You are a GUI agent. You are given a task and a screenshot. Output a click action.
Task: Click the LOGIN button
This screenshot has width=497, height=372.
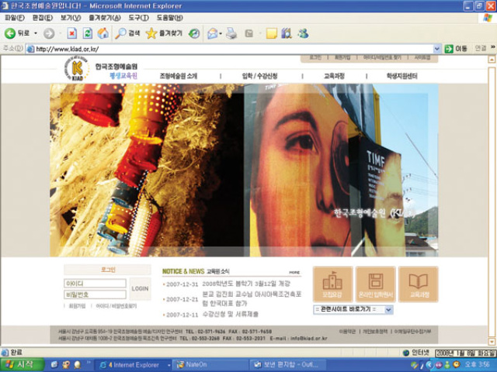[x=140, y=288]
